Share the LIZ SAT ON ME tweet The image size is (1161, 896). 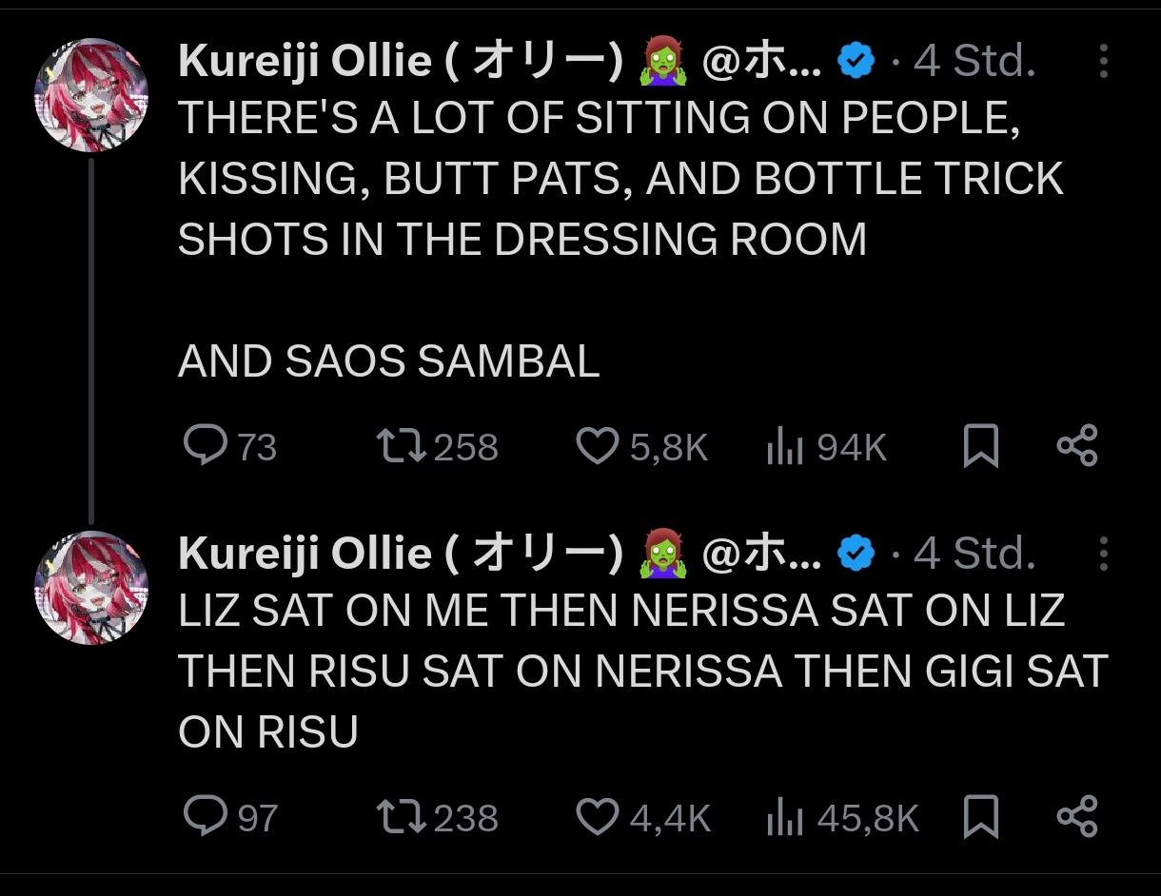tap(1077, 817)
